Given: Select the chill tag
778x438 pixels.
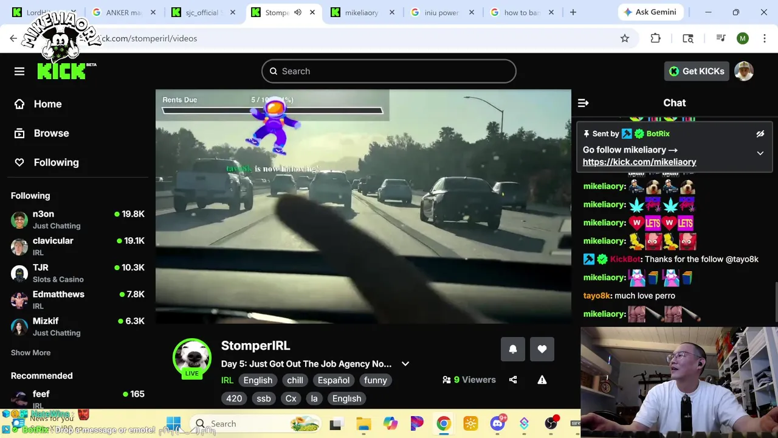Looking at the screenshot, I should (x=295, y=380).
